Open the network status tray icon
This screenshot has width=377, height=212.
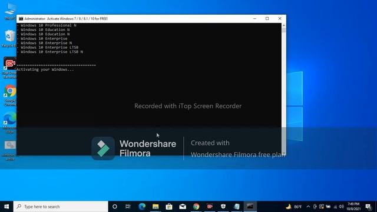[x=335, y=207]
